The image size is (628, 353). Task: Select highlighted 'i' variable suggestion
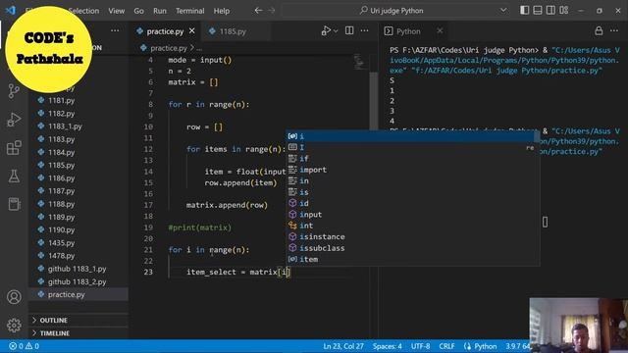point(412,136)
